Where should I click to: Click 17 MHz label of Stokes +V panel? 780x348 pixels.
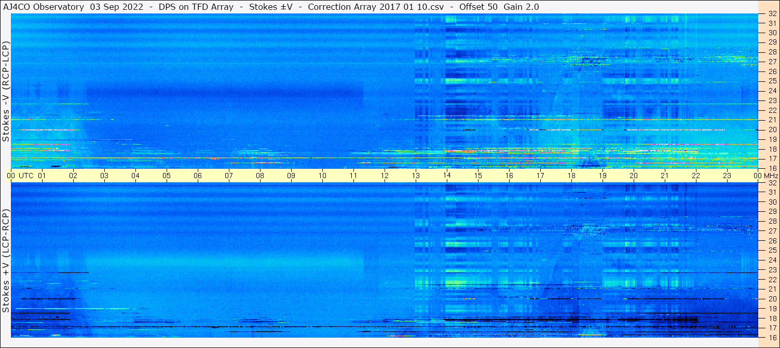[772, 328]
